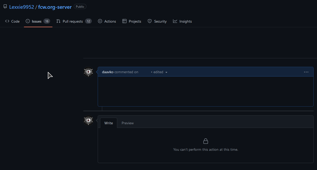The width and height of the screenshot is (317, 170).
Task: Open the daavko username link
Action: click(x=108, y=72)
